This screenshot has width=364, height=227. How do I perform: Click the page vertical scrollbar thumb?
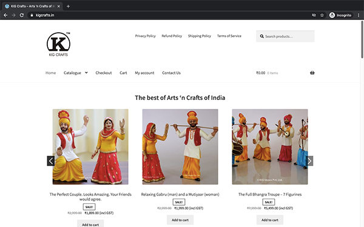pyautogui.click(x=362, y=39)
